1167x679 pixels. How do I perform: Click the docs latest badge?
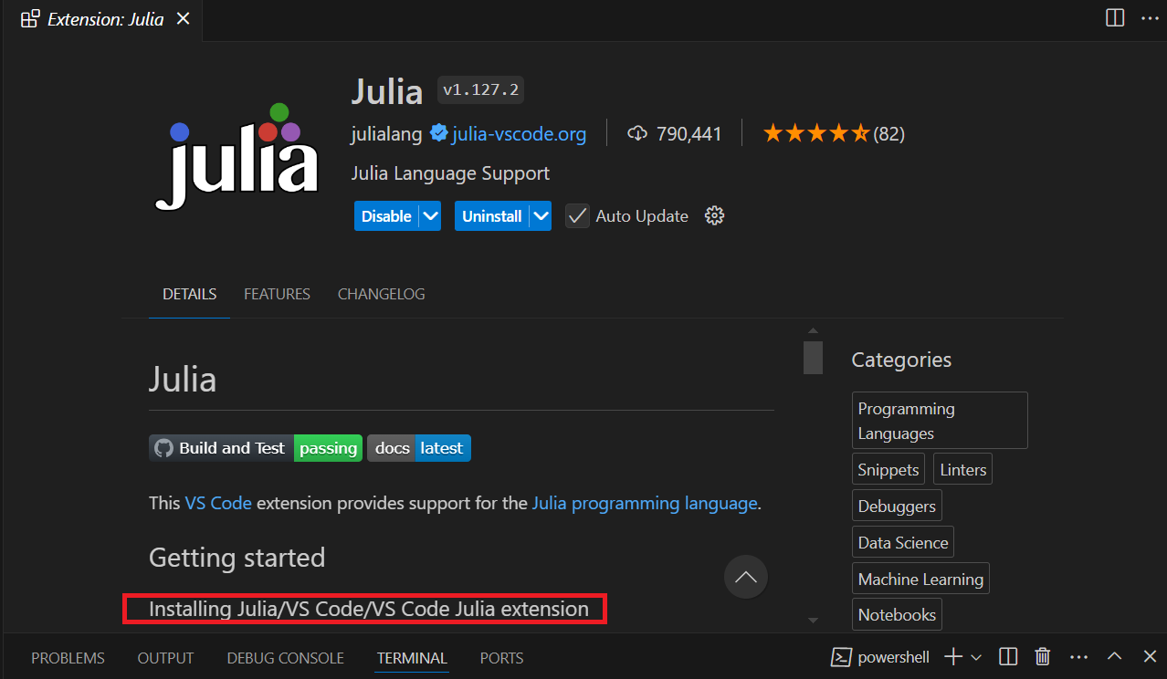(x=419, y=448)
